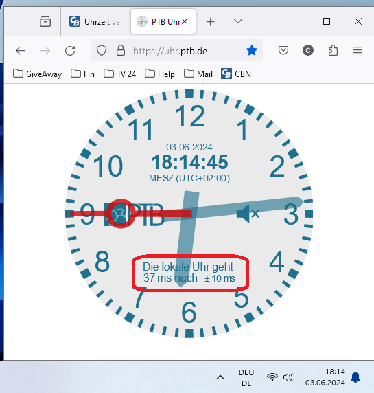This screenshot has height=393, width=374.
Task: Open the DEU DE language switcher
Action: coord(246,378)
